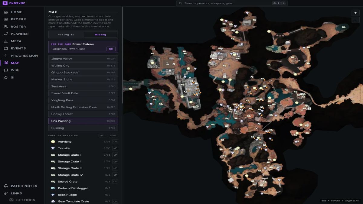Select the Yinglung Pass level

pos(83,100)
